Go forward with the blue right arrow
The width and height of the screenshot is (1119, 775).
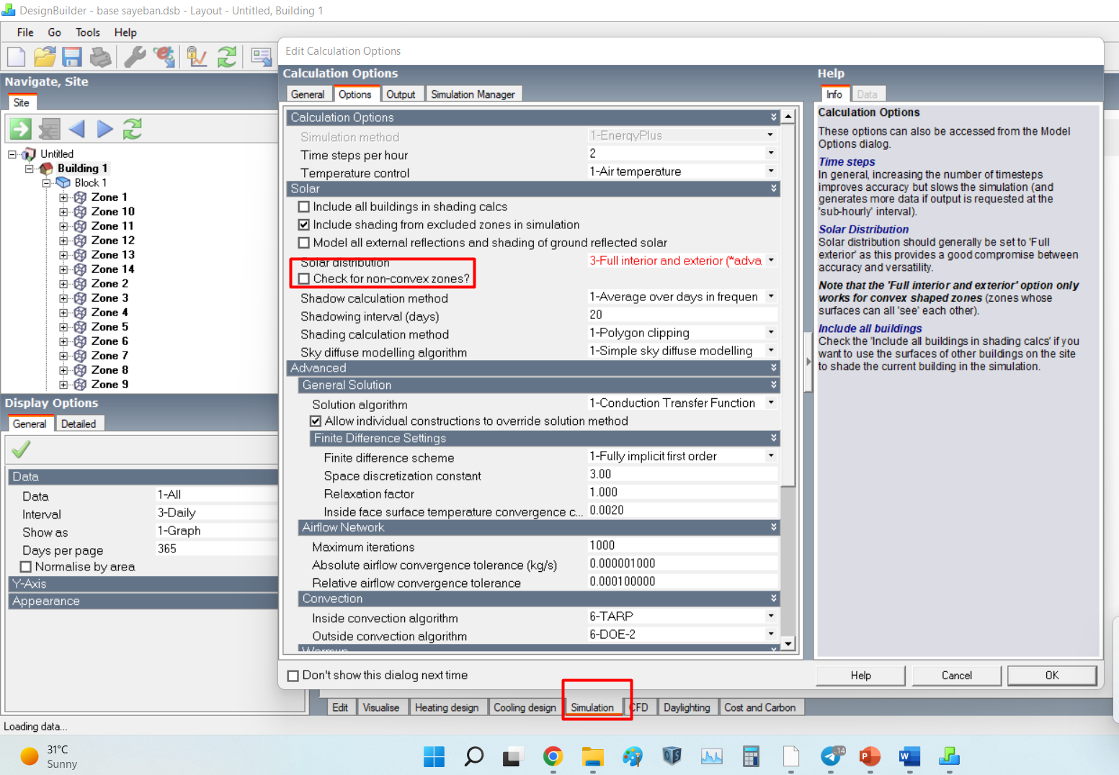coord(105,129)
